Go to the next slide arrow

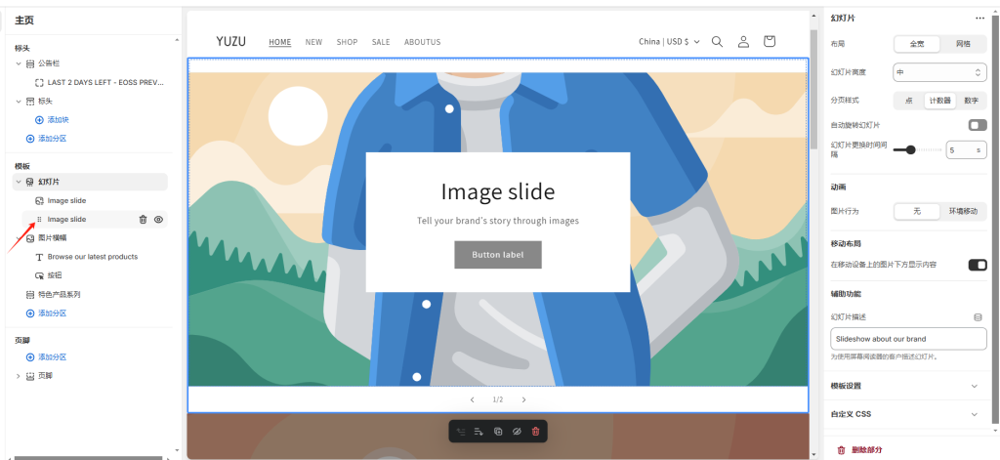click(523, 399)
